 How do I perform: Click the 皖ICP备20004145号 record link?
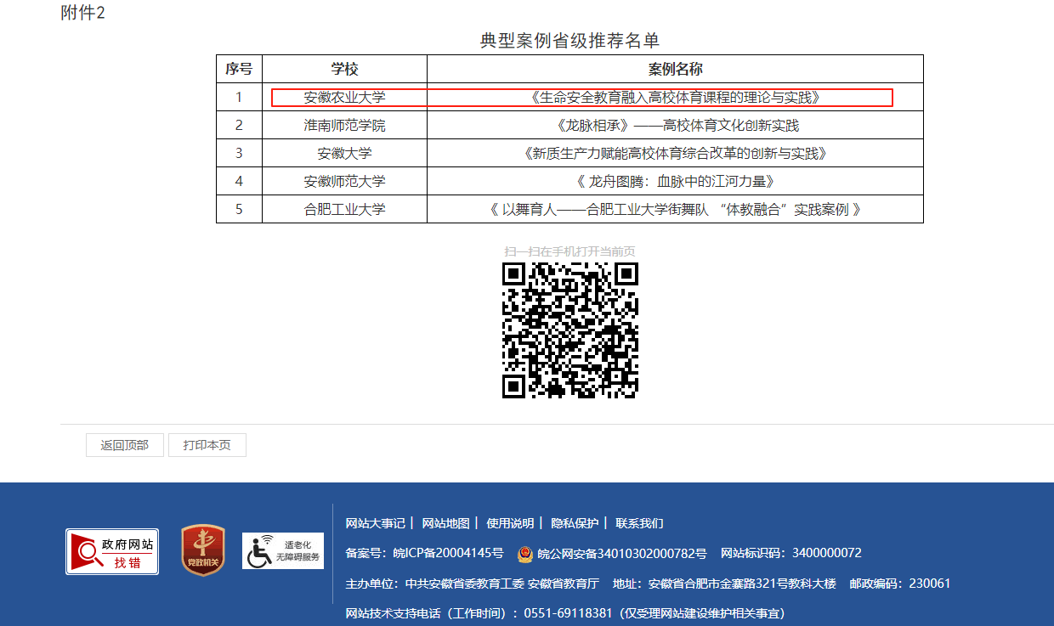(x=448, y=554)
